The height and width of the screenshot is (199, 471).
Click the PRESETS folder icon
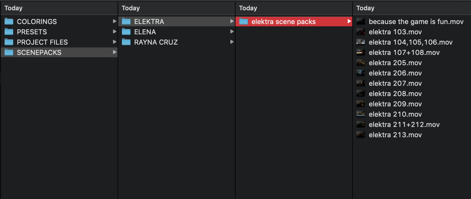tap(9, 32)
